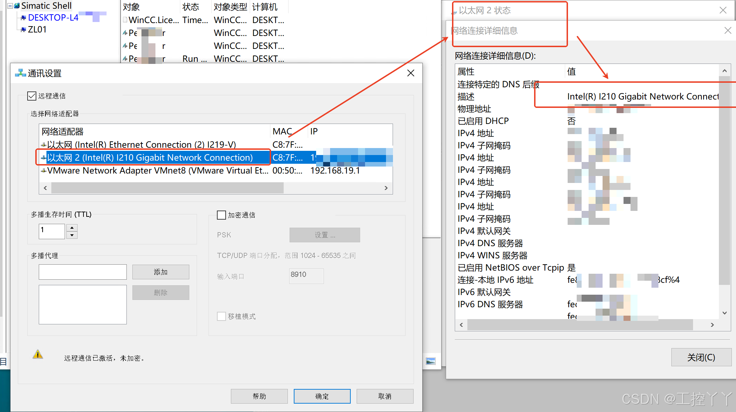This screenshot has width=736, height=412.
Task: Click adapter icon for 以太网 I219-V entry
Action: click(x=44, y=145)
